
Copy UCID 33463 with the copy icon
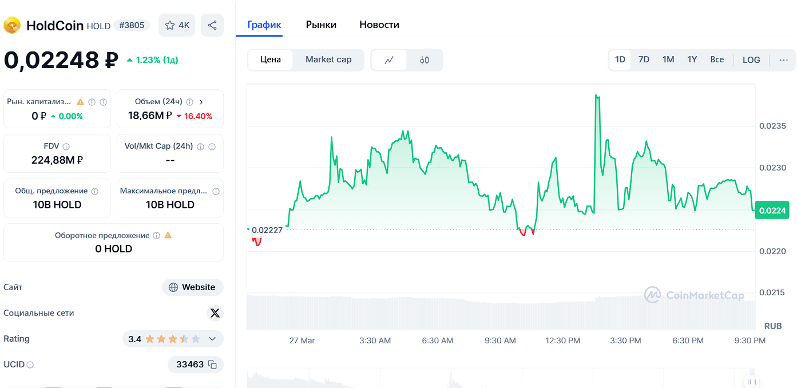coord(212,365)
